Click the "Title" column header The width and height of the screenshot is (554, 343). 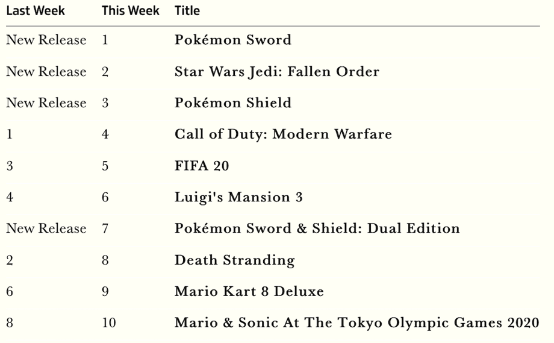coord(187,11)
